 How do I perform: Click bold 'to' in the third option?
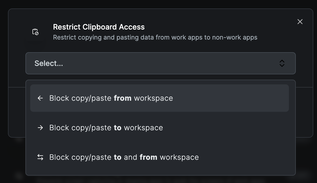click(117, 157)
